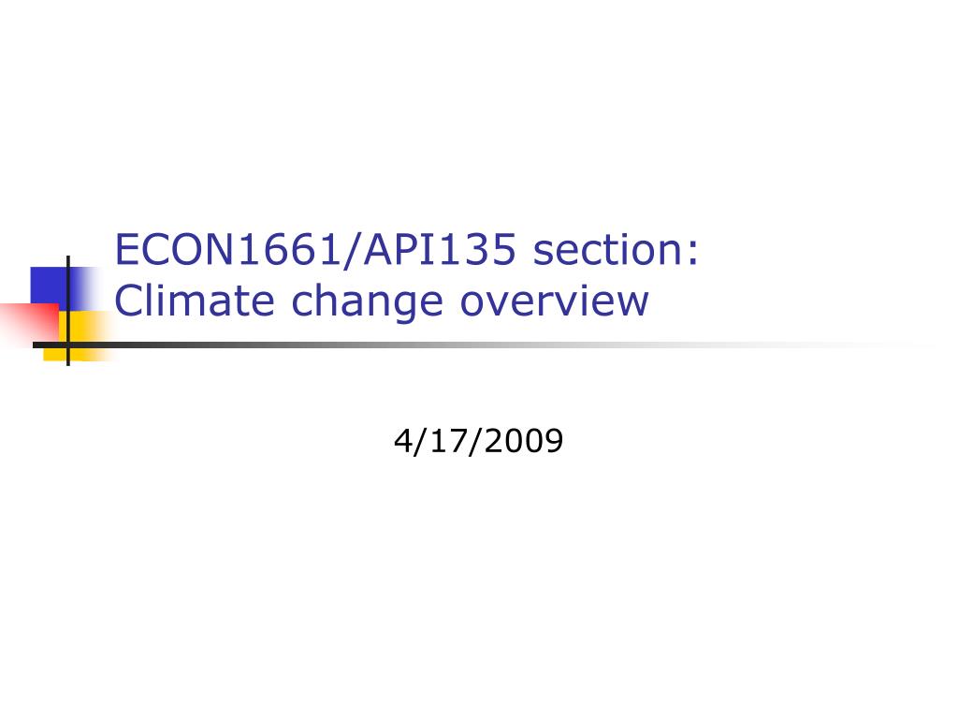958x719 pixels.
Task: Click the word "Climate" in title
Action: 195,301
